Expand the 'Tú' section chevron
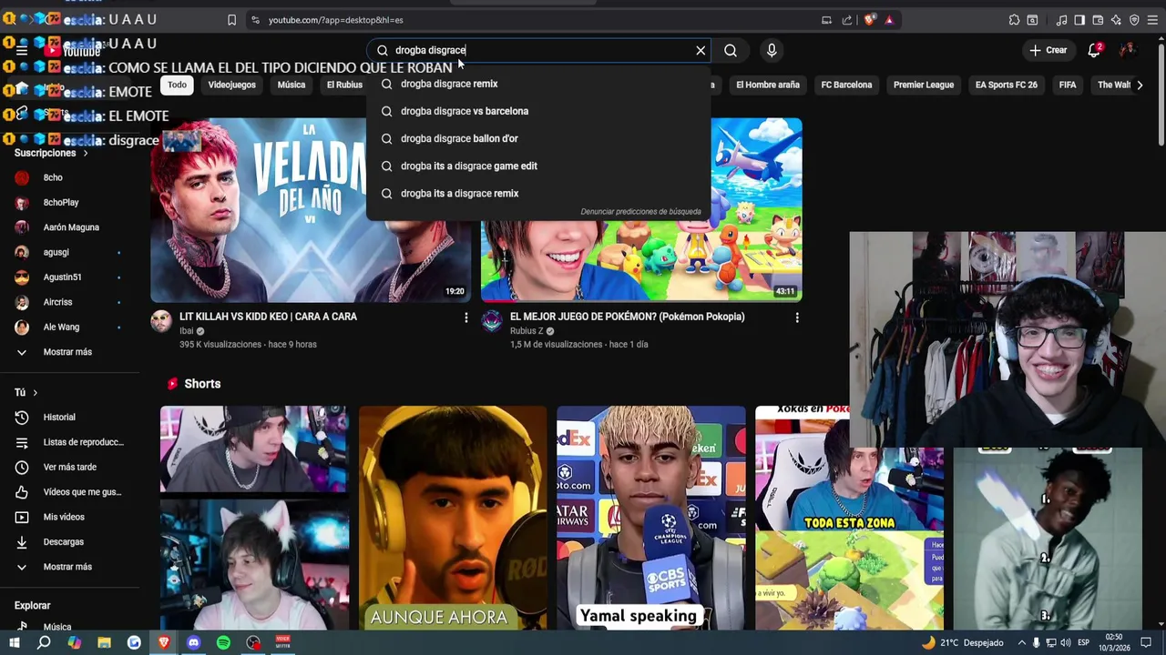The width and height of the screenshot is (1166, 655). (x=35, y=392)
